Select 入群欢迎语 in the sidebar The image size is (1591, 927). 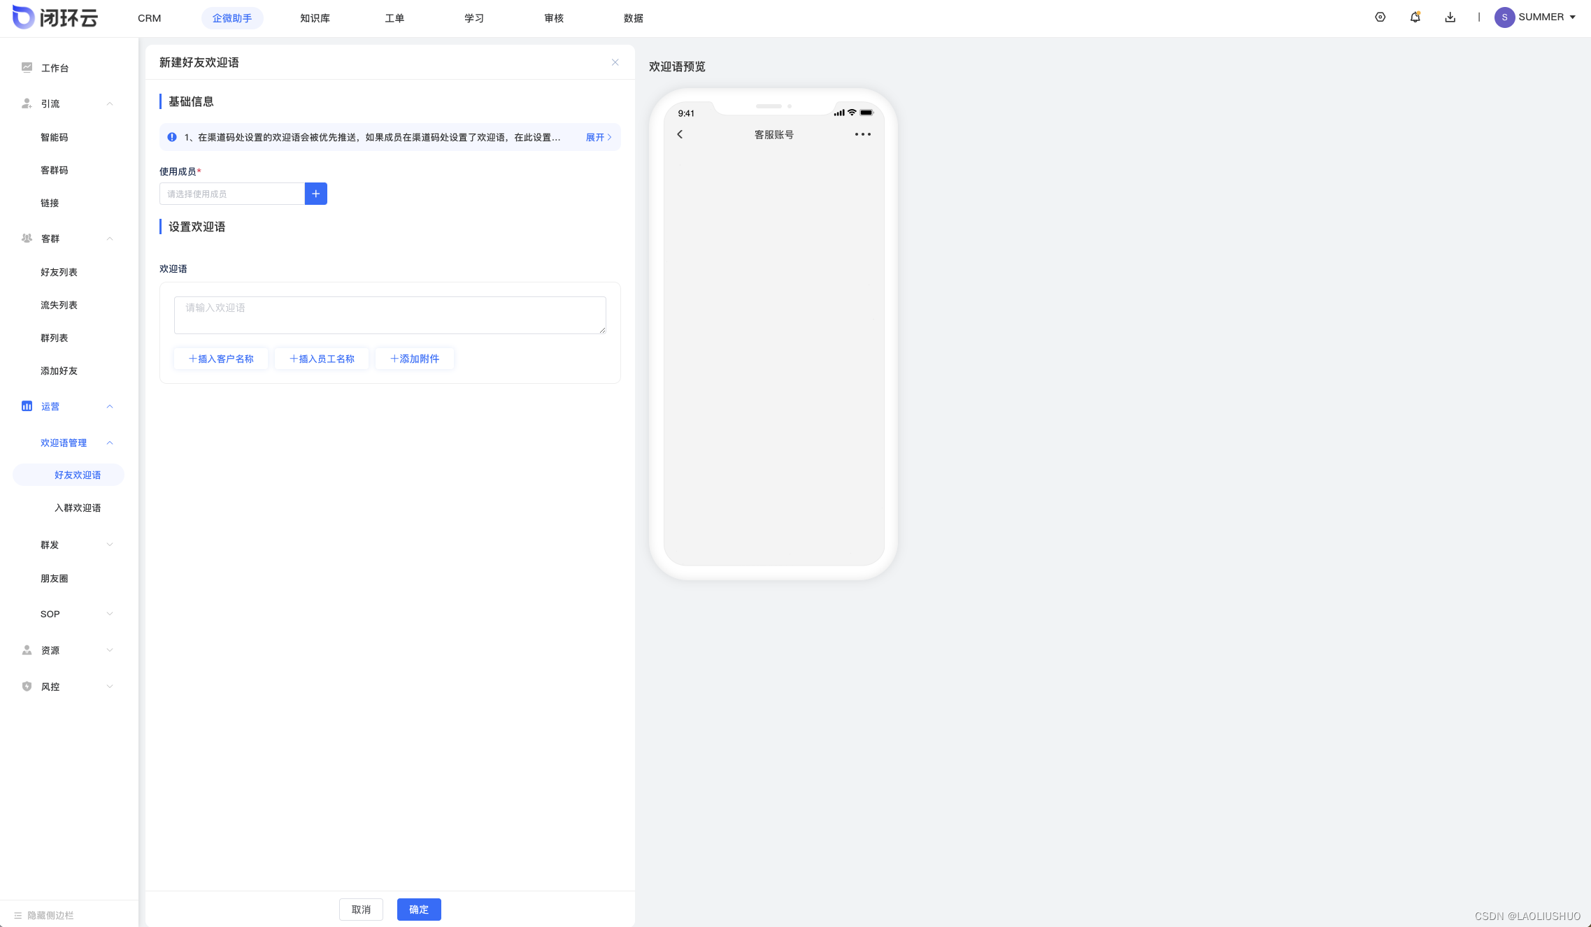coord(78,508)
